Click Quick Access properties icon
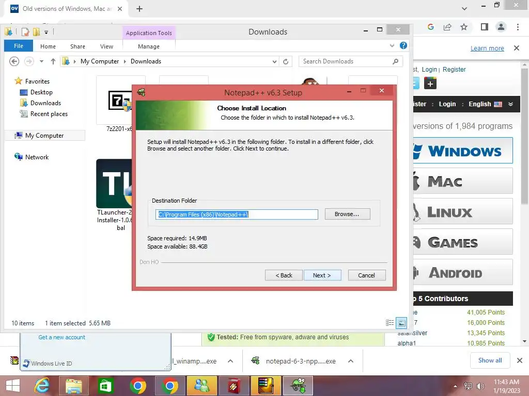The image size is (529, 396). tap(26, 32)
